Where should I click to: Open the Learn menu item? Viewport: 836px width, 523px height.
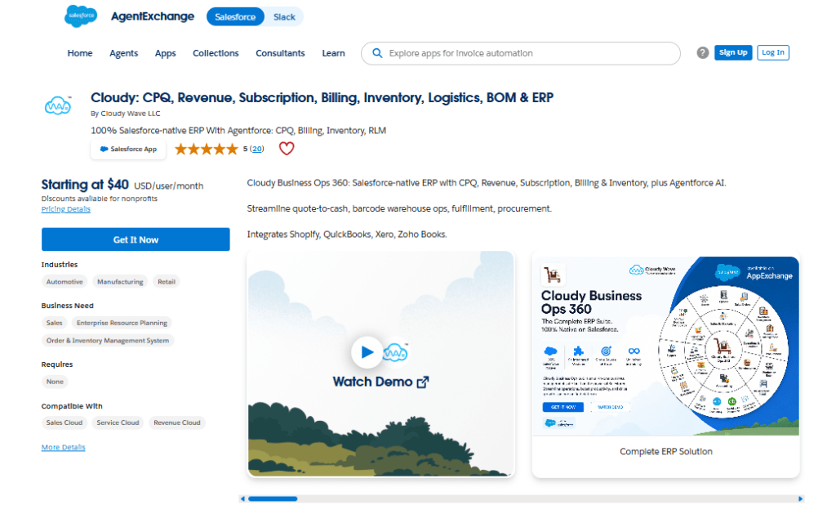(x=333, y=53)
